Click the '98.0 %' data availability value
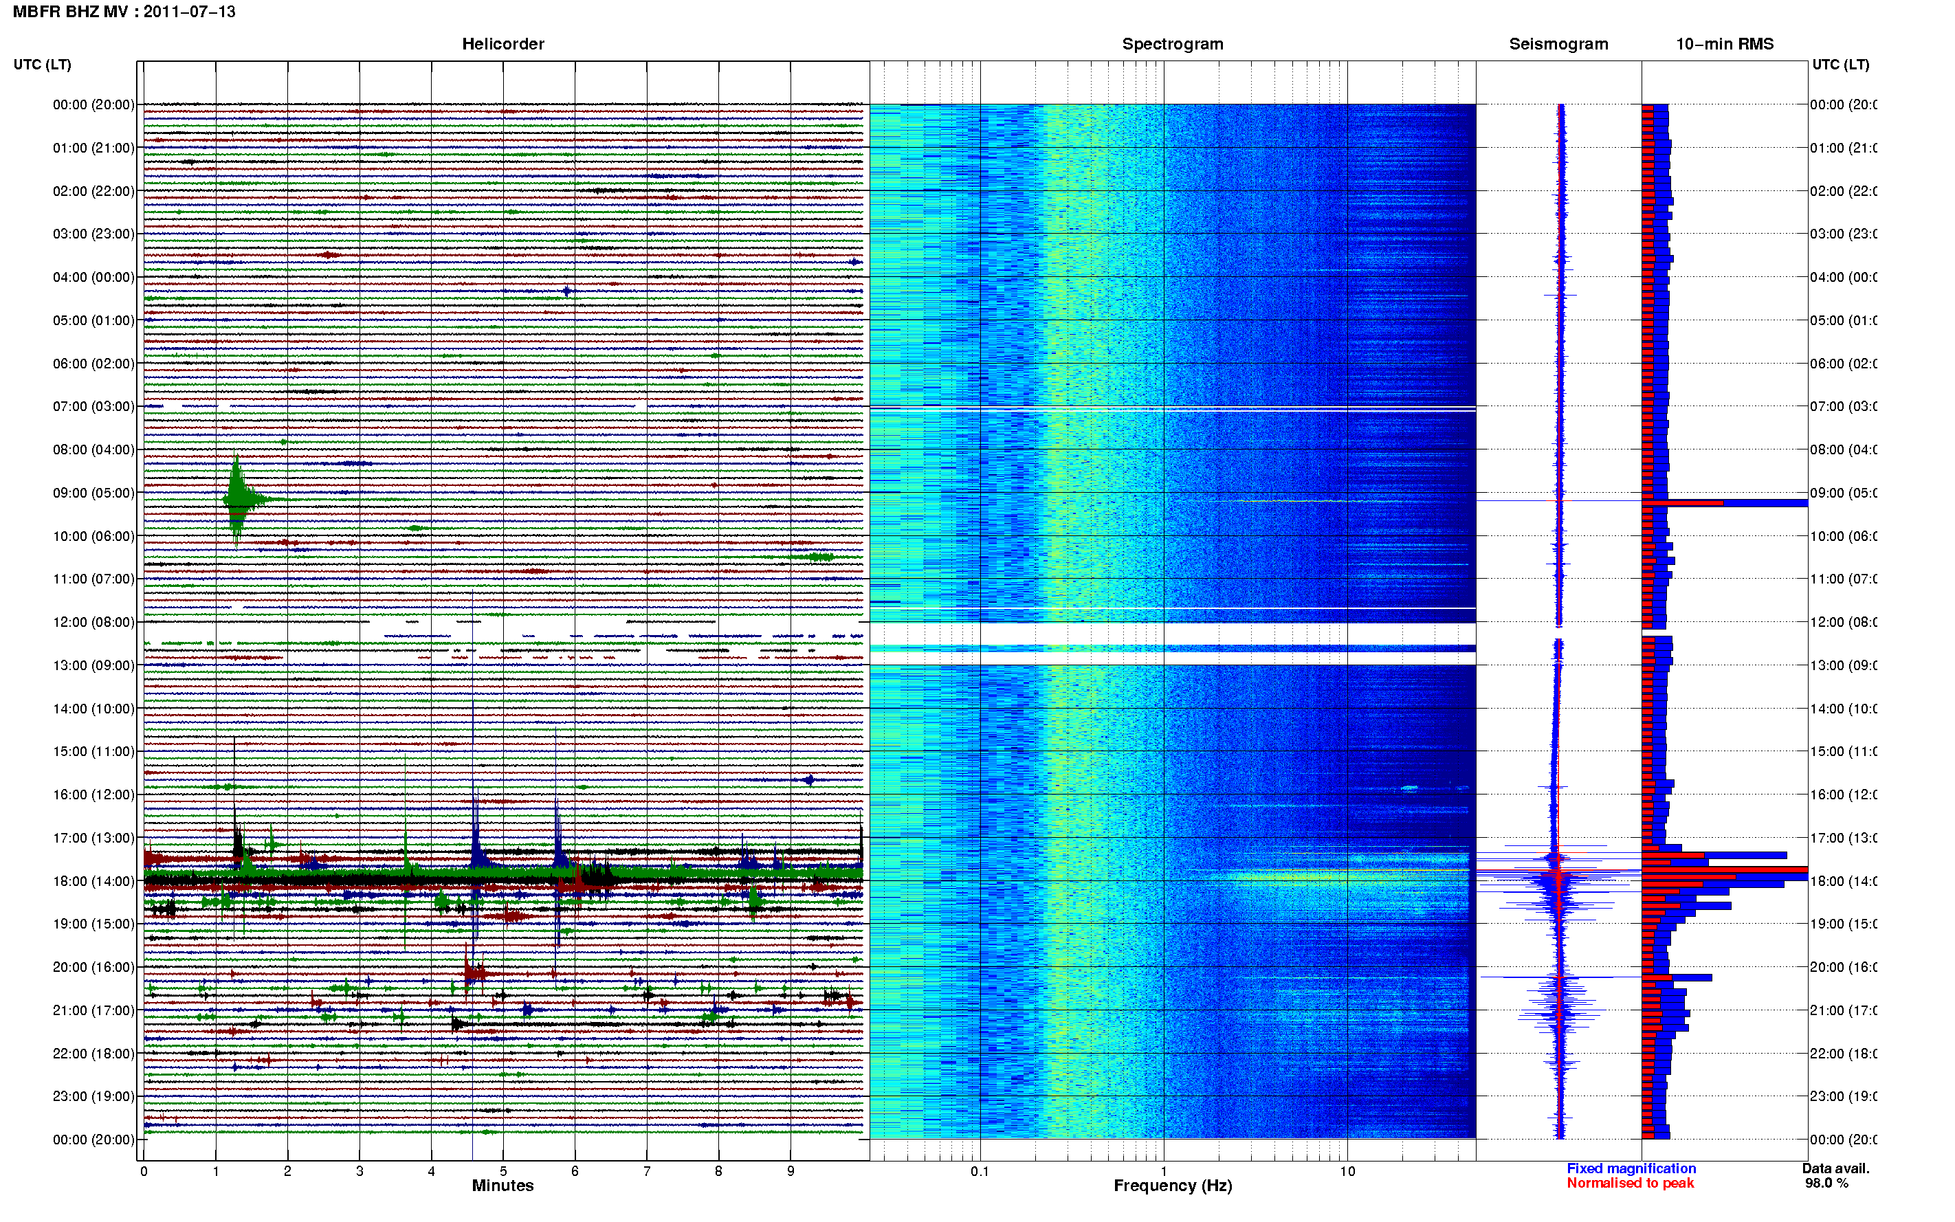Image resolution: width=1955 pixels, height=1222 pixels. click(1826, 1184)
